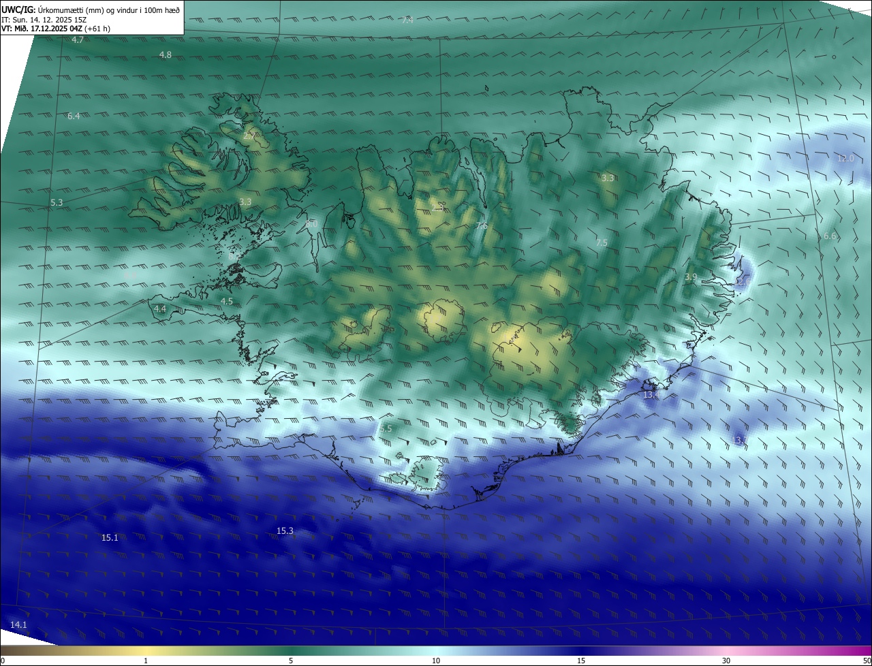Click the 4.4 value label on Snæfellsnes

click(x=160, y=309)
